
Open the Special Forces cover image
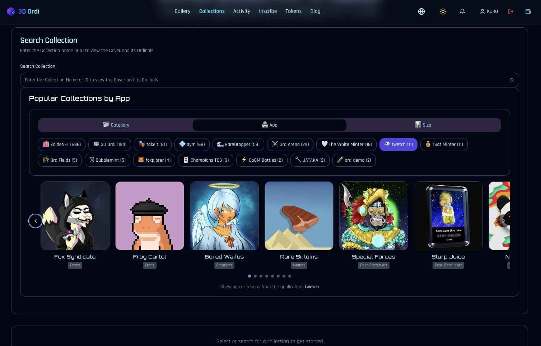(374, 216)
